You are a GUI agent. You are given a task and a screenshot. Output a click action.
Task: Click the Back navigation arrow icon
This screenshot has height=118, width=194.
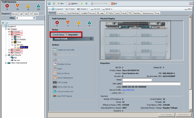tap(49, 4)
